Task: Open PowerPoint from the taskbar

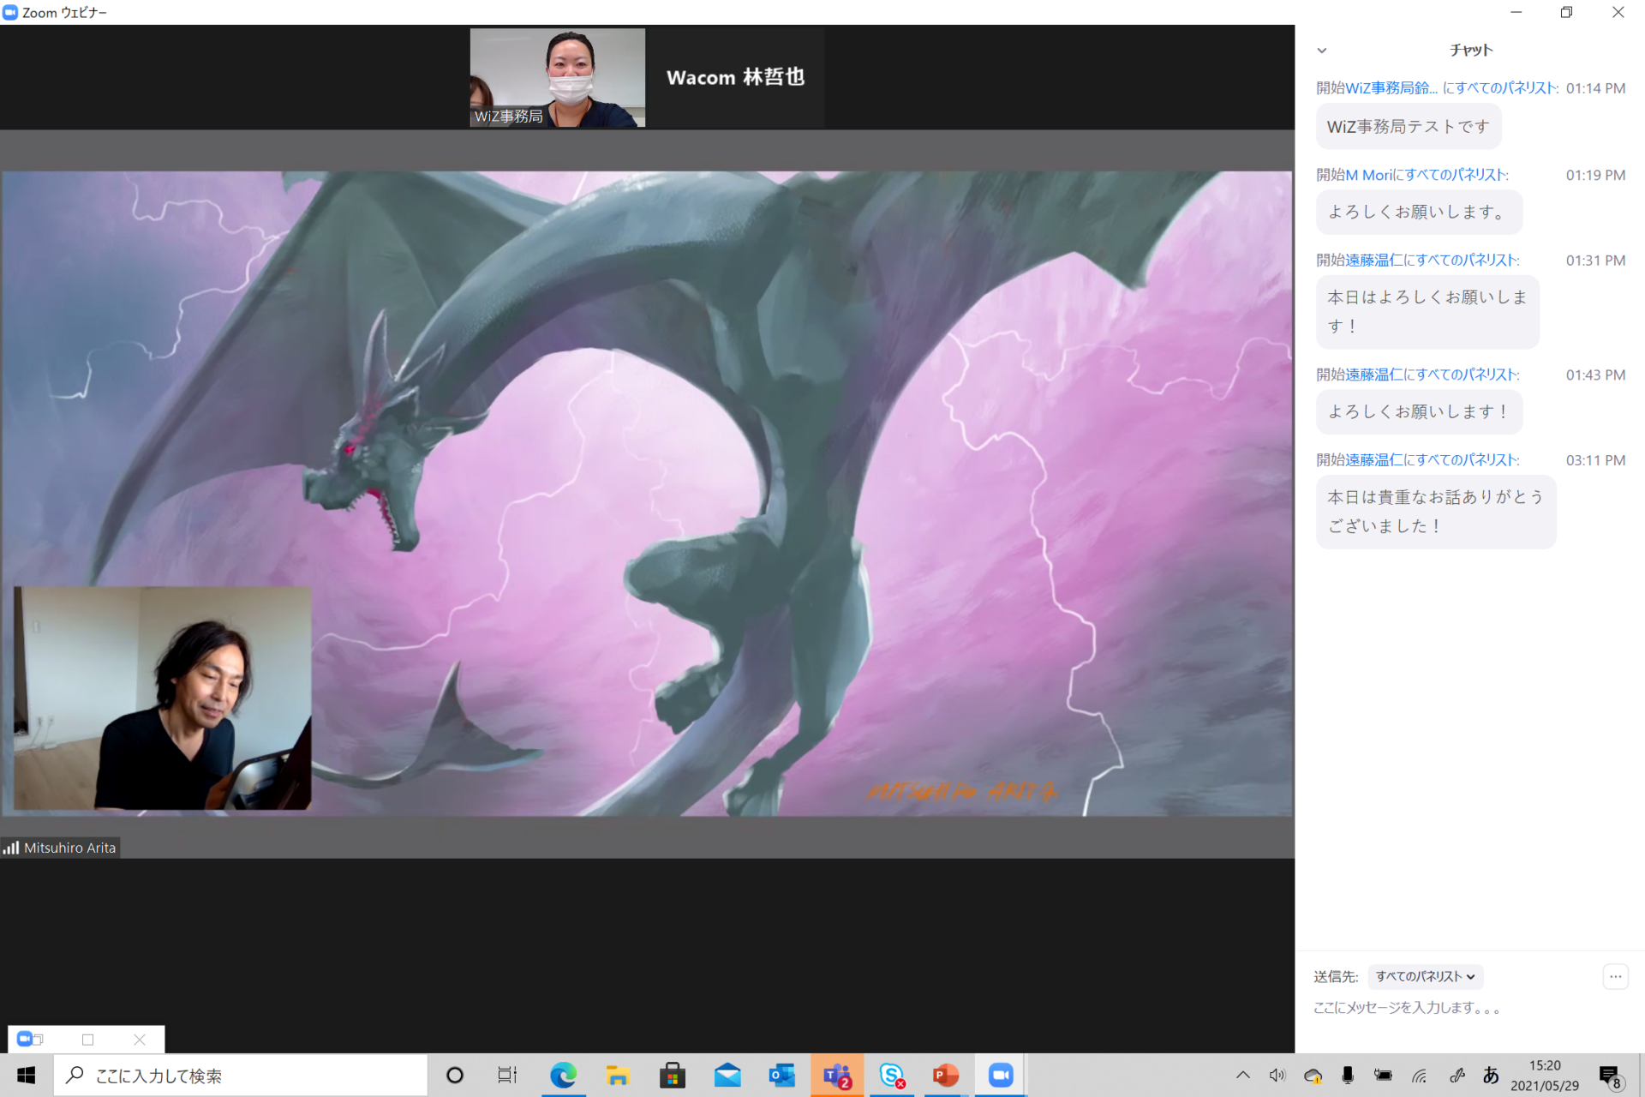Action: coord(945,1075)
